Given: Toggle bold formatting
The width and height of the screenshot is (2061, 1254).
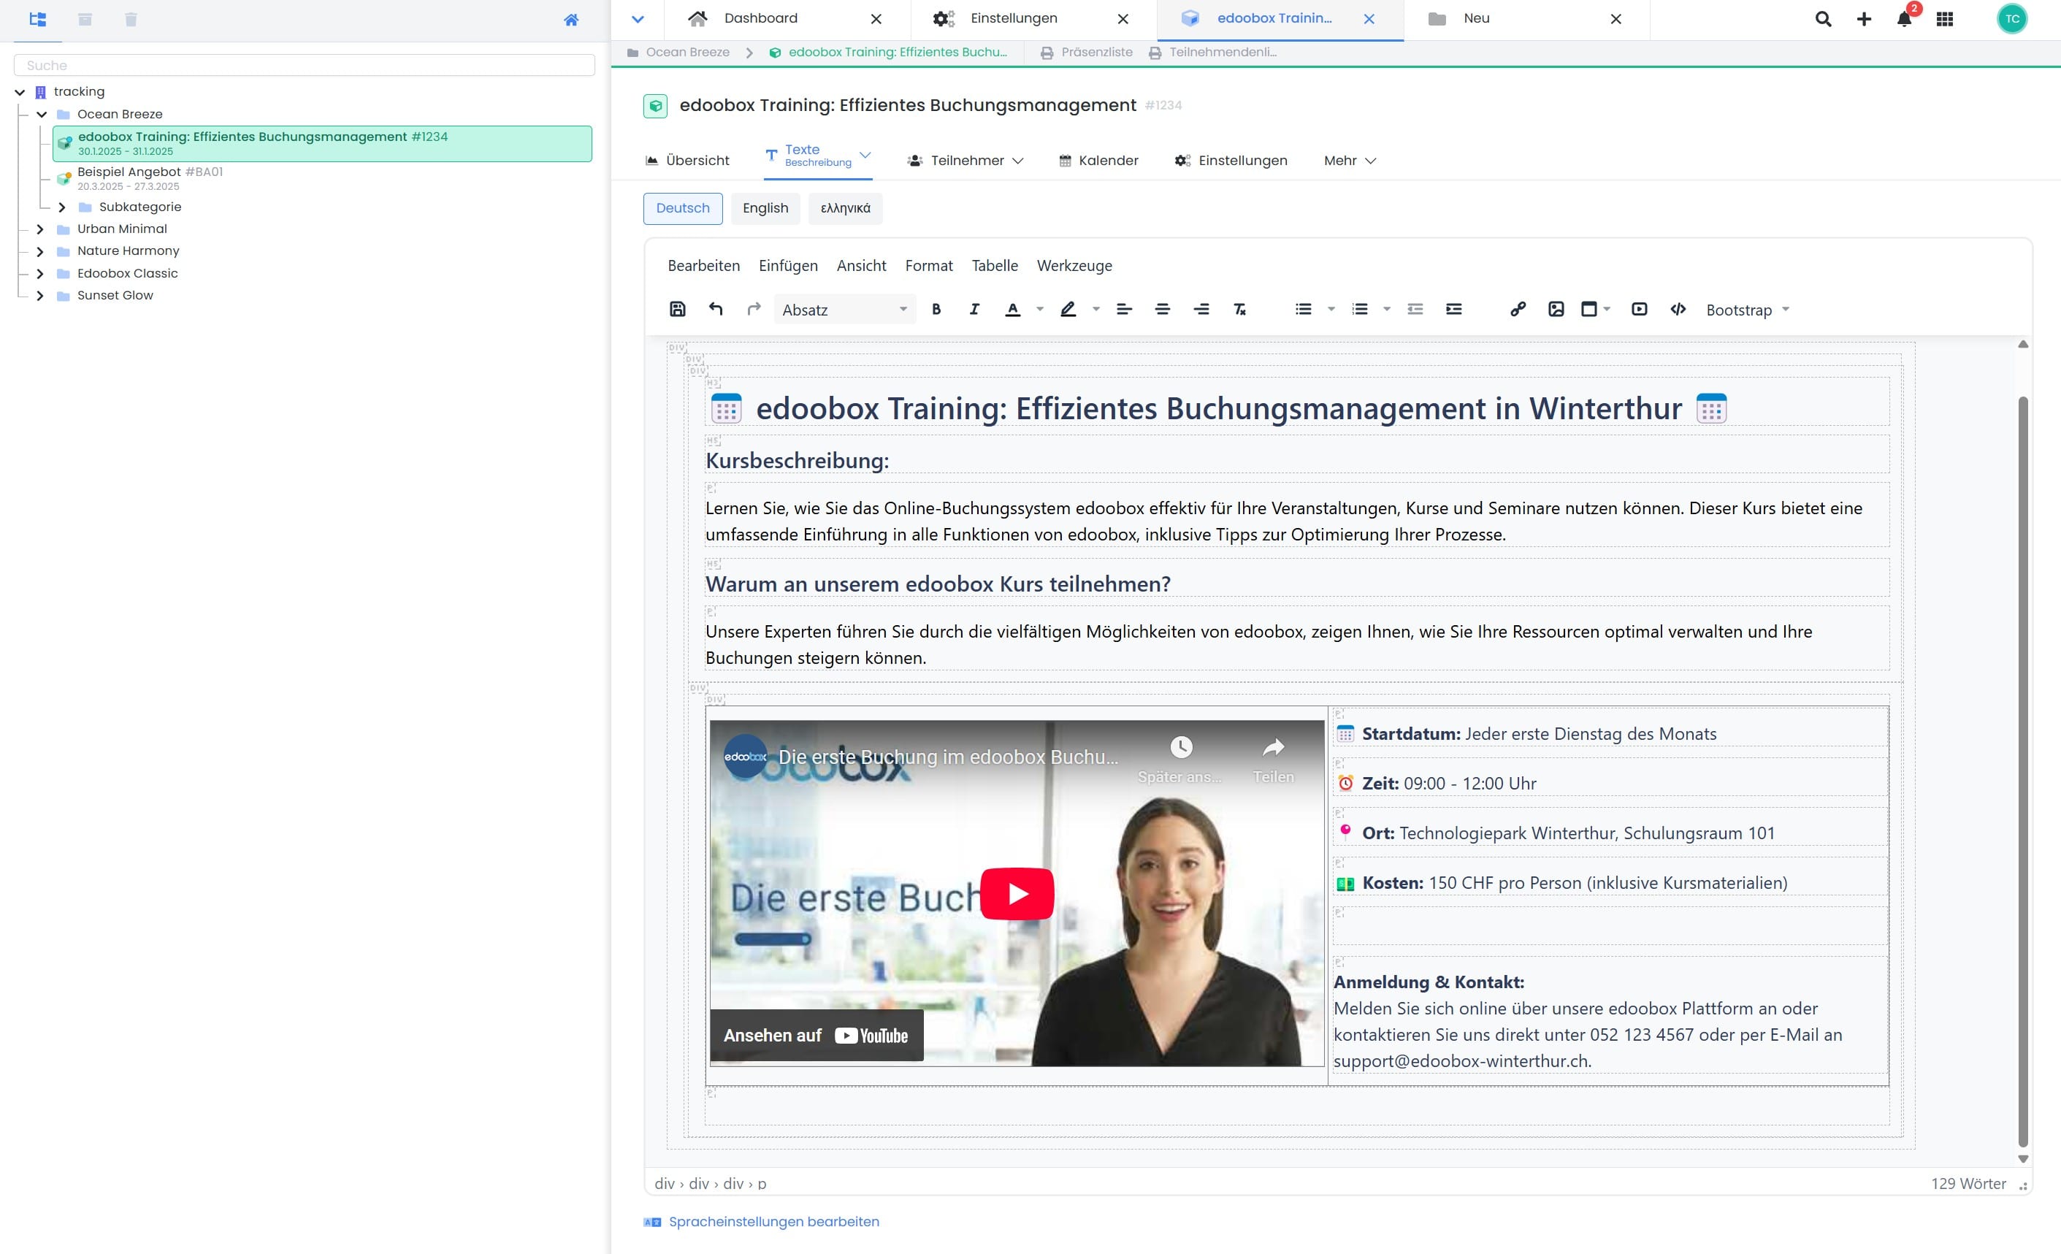Looking at the screenshot, I should click(x=936, y=310).
